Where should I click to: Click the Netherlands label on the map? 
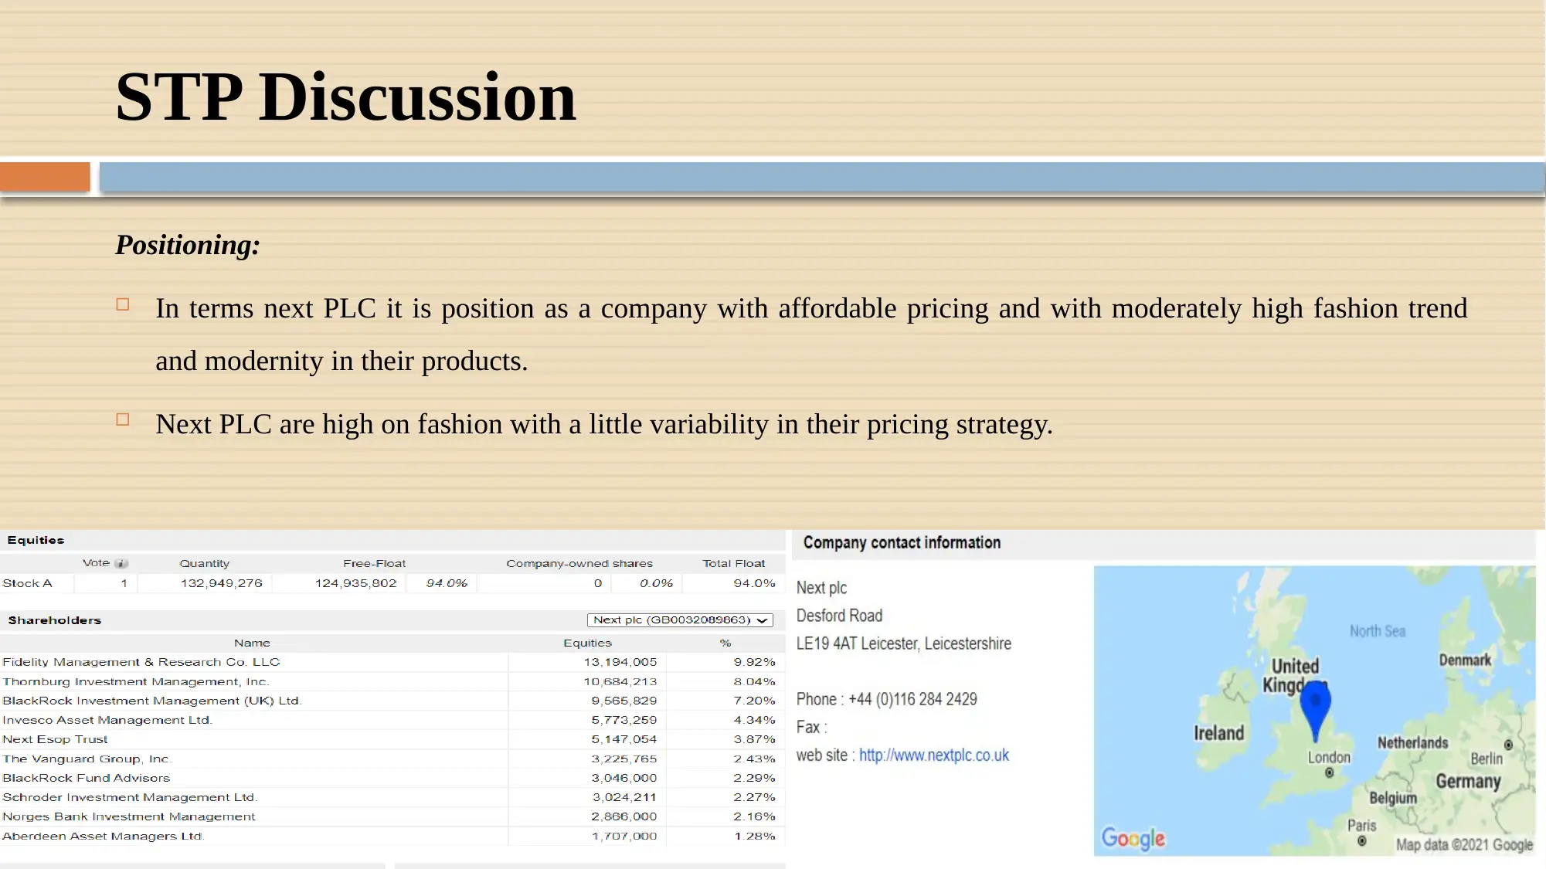pyautogui.click(x=1412, y=743)
